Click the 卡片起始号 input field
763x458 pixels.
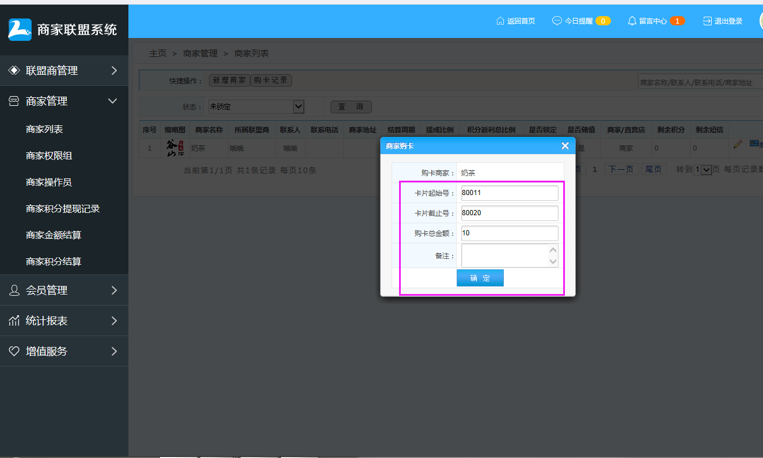tap(509, 193)
